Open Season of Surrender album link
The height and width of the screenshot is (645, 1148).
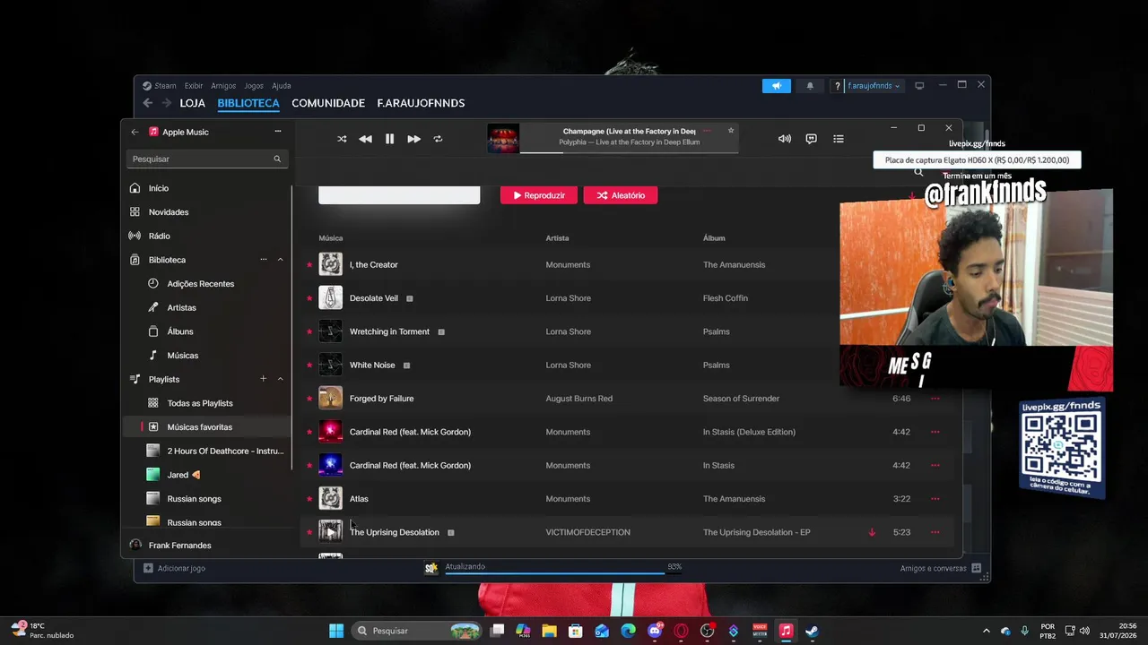741,399
